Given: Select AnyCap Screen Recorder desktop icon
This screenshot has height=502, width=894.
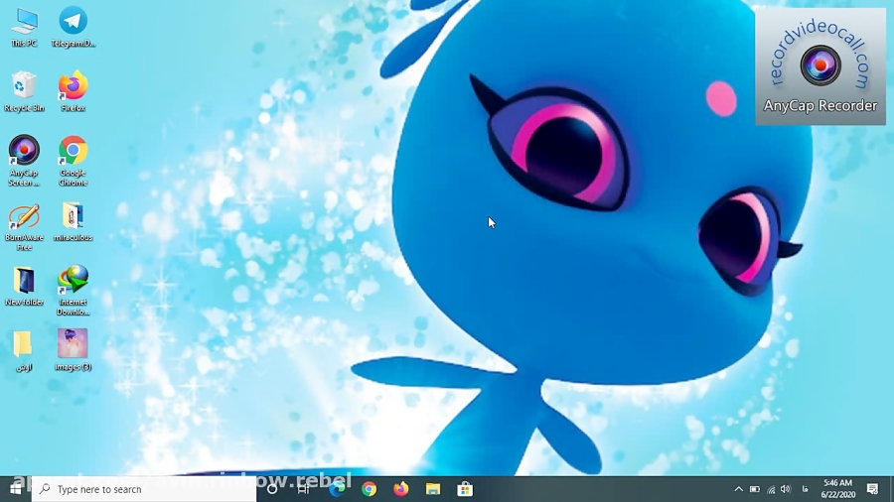Looking at the screenshot, I should coord(24,161).
